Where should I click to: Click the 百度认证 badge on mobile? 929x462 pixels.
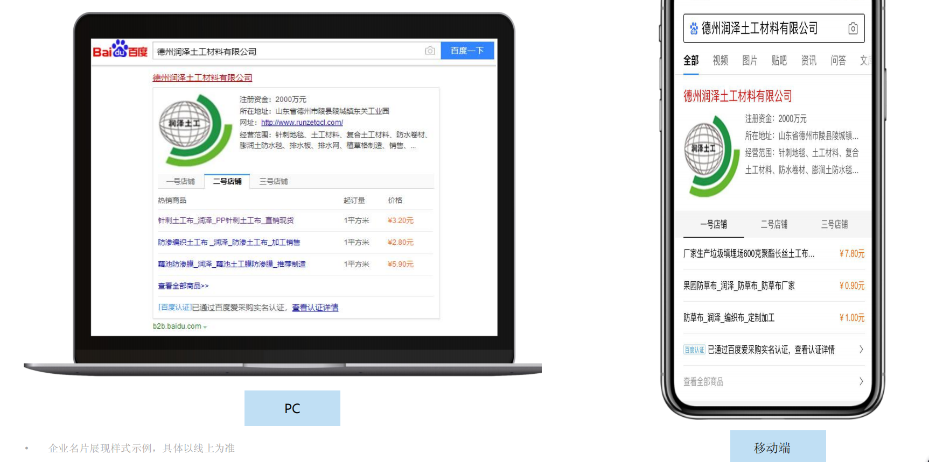[694, 350]
